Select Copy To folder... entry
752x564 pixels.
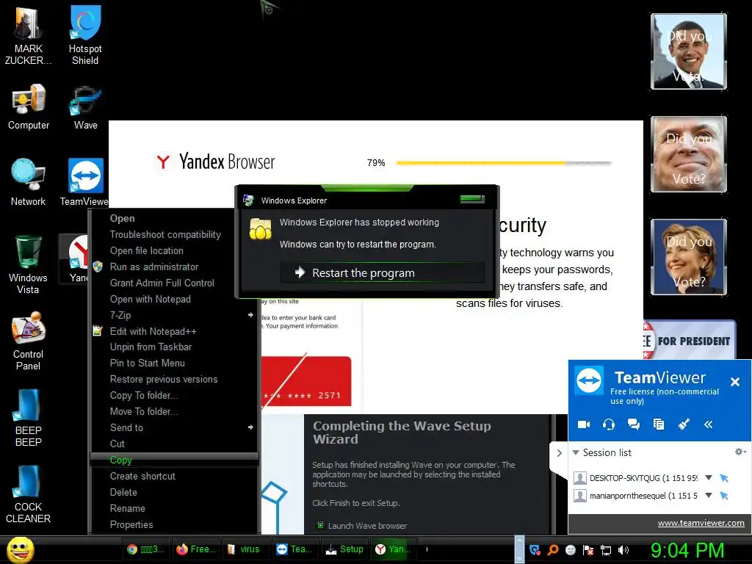pos(175,396)
